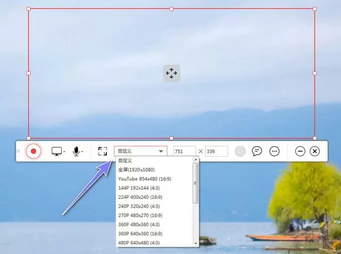Click the bottom-center handle of capture region
This screenshot has width=341, height=254.
pos(172,139)
